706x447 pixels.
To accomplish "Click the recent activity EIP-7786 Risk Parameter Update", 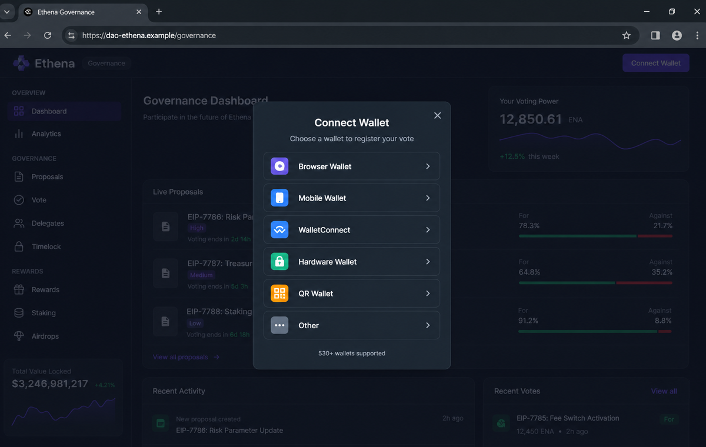I will point(229,431).
